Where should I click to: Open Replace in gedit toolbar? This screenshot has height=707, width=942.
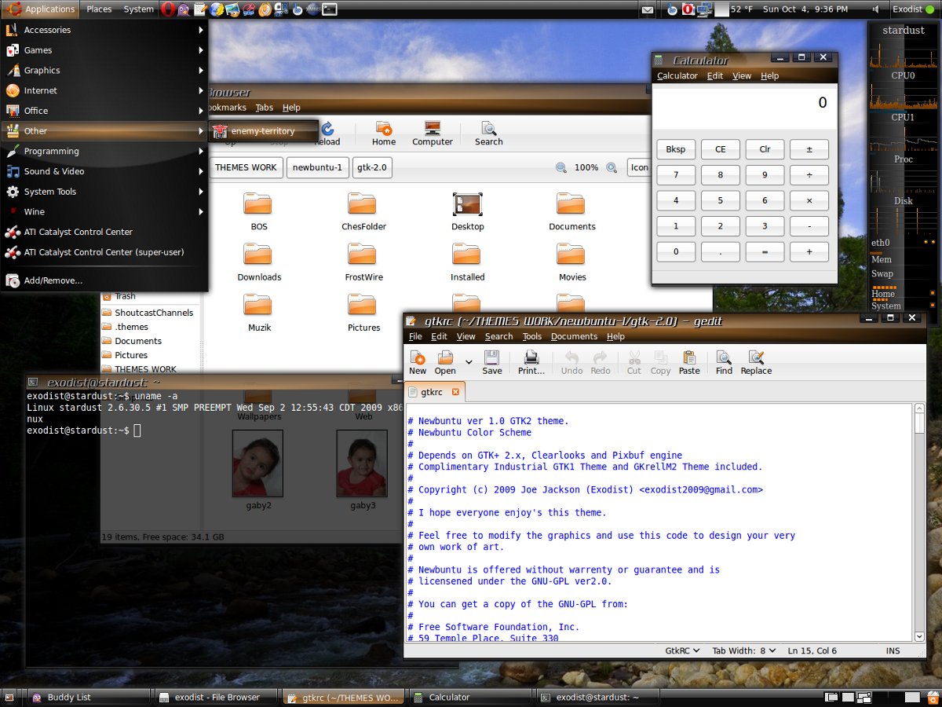[756, 363]
